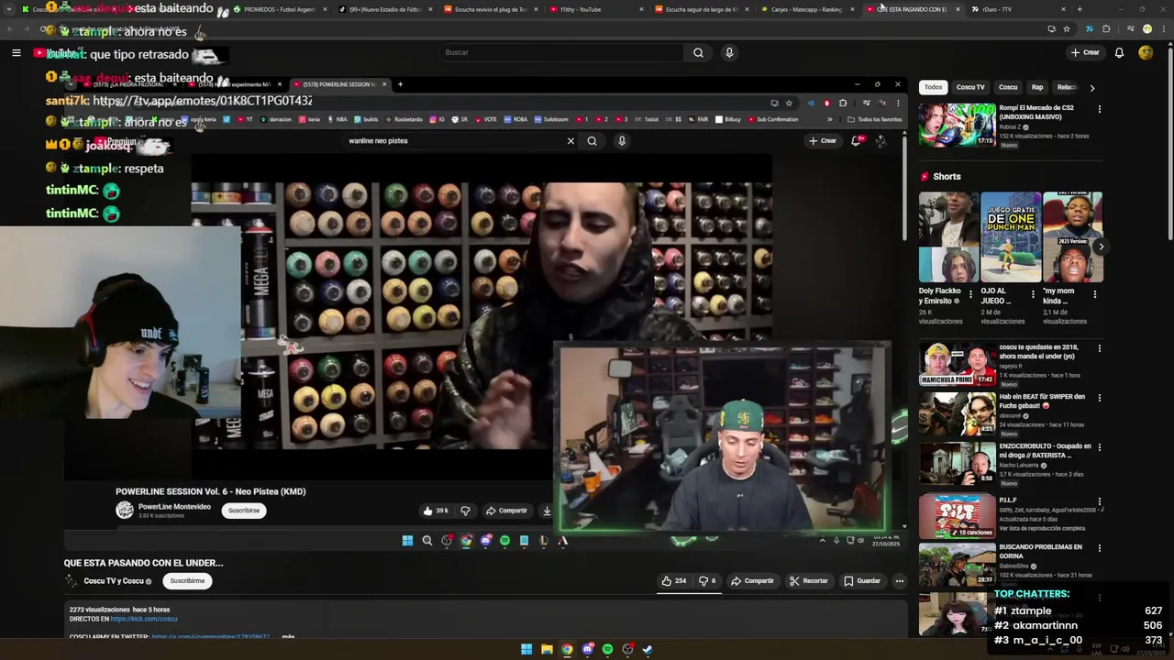
Task: Select the Rap filter chip
Action: pos(1037,87)
